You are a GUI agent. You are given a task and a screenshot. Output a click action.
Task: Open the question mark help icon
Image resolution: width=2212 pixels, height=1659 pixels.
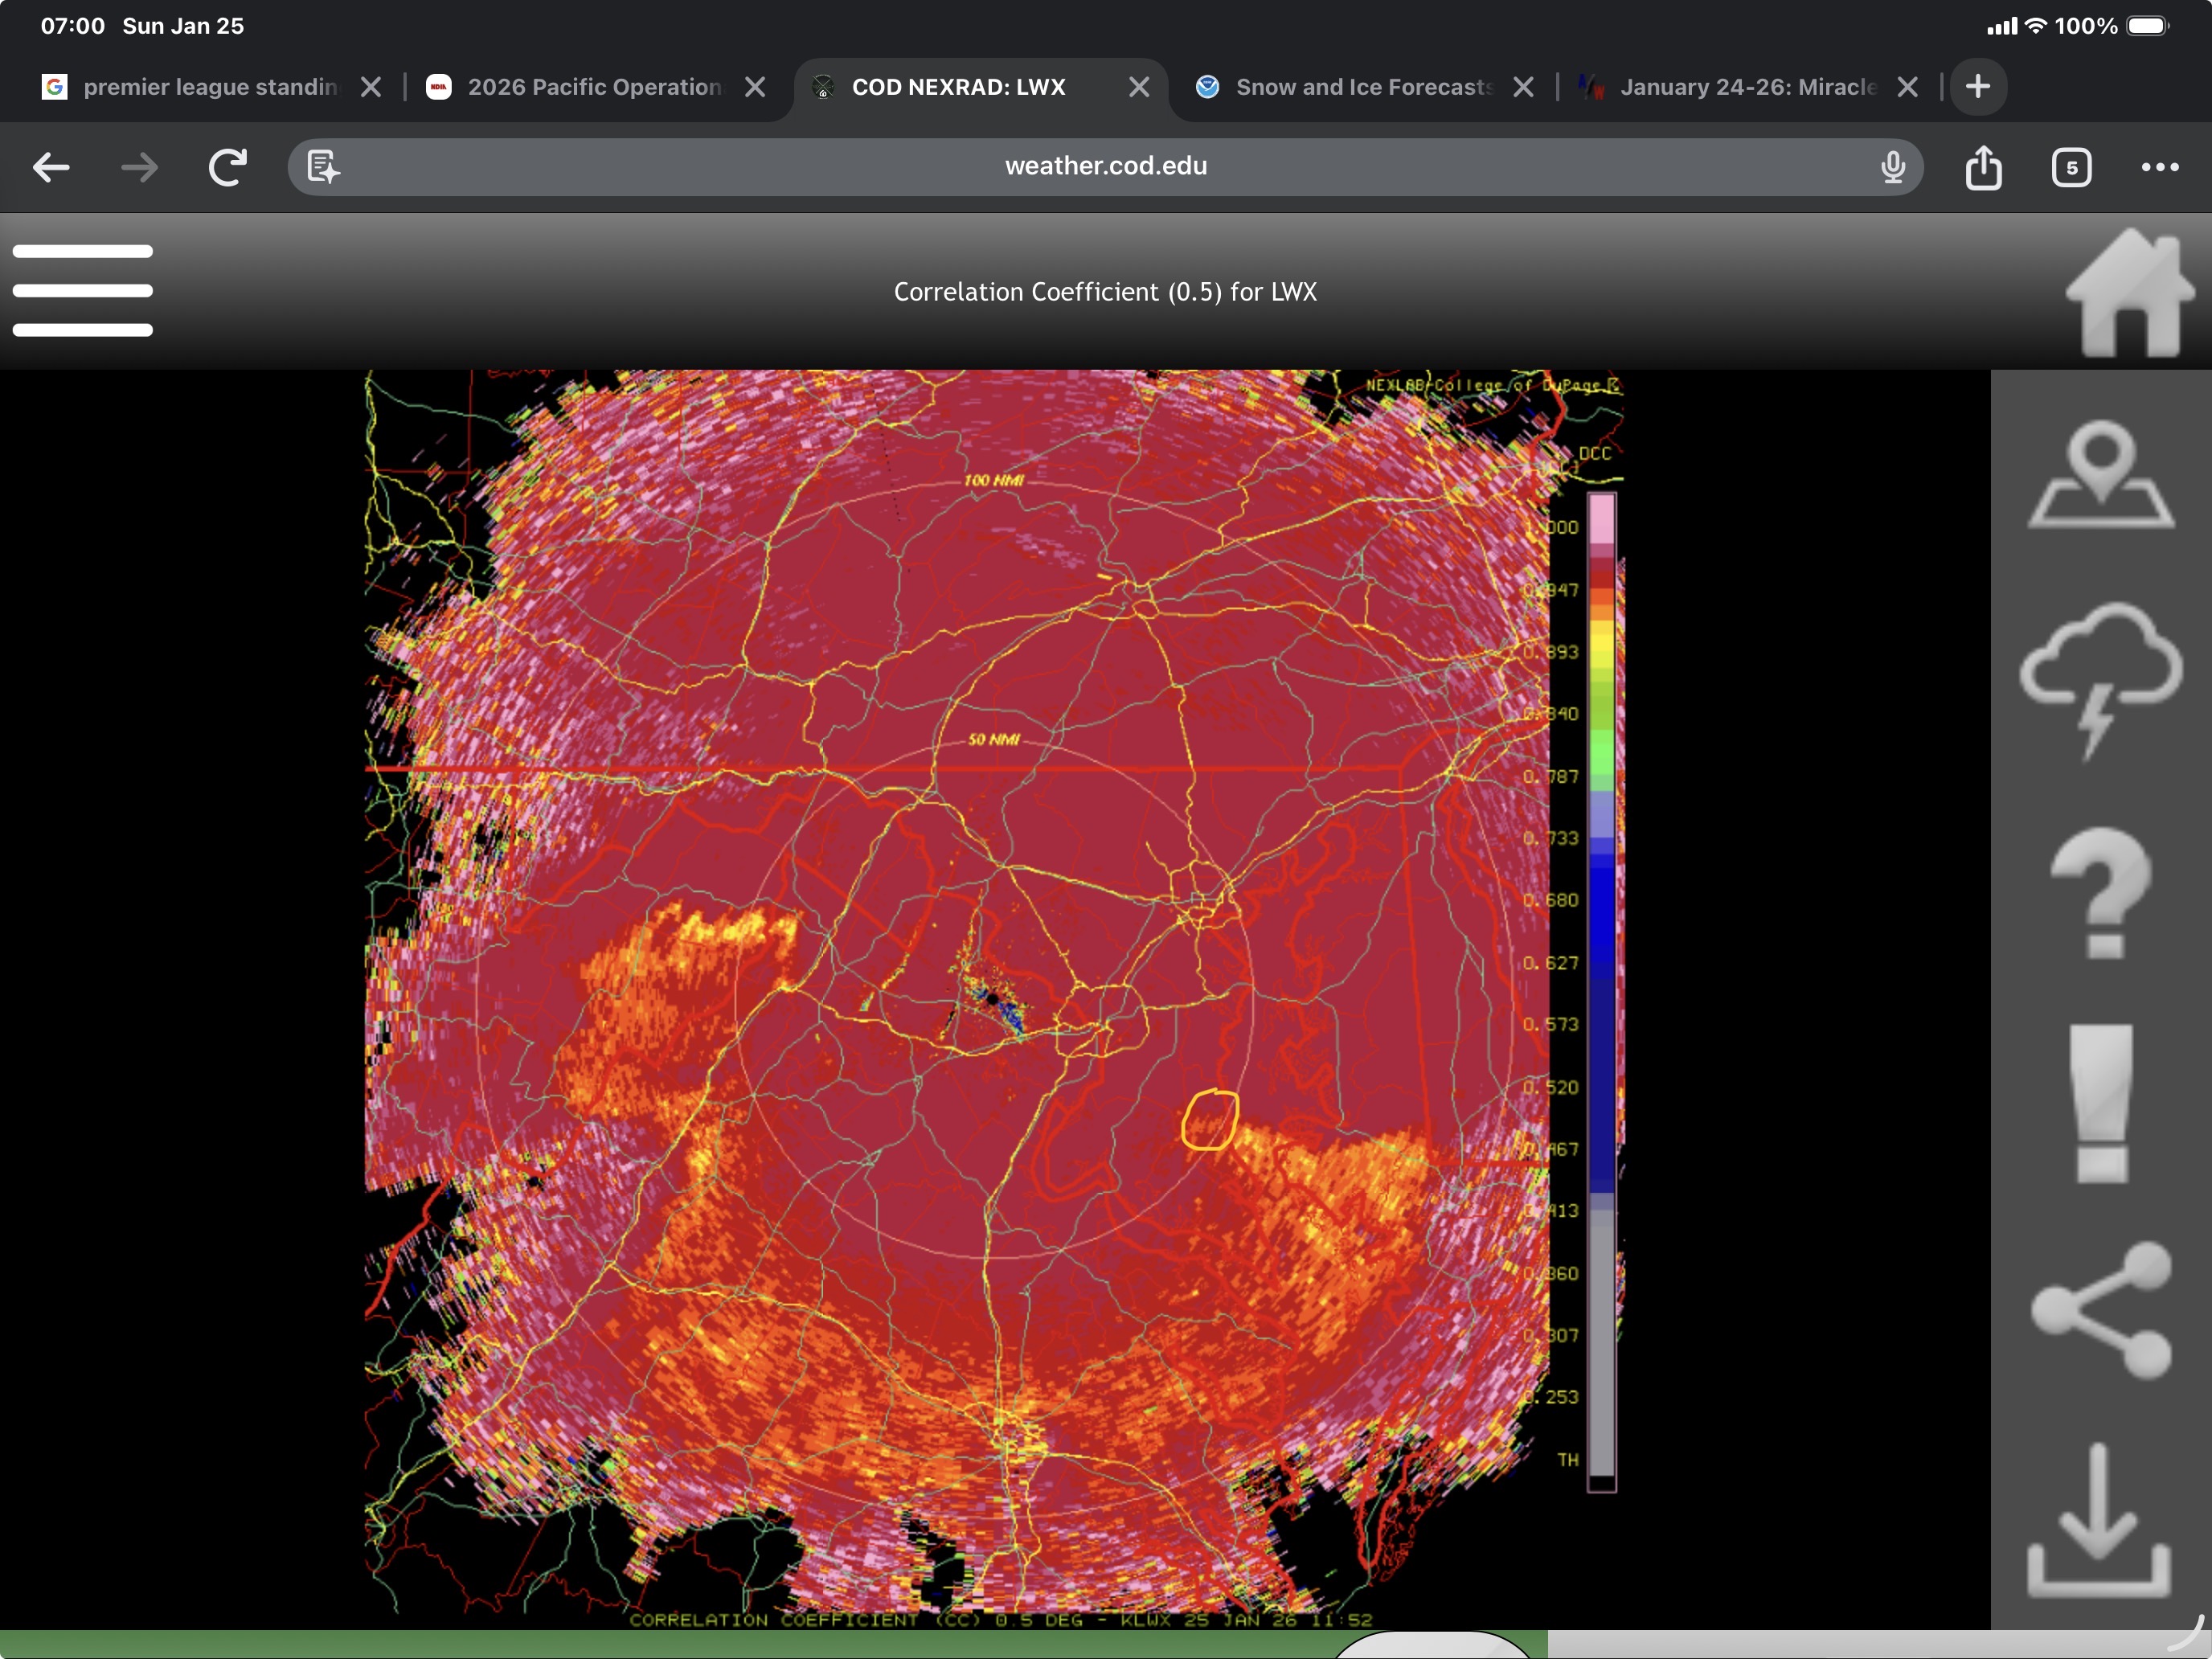click(2100, 893)
